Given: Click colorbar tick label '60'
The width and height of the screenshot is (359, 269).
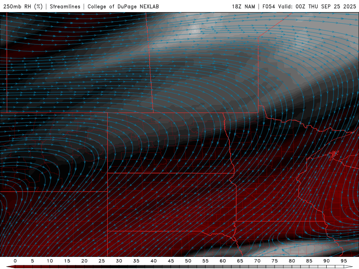Looking at the screenshot, I should 223,261.
